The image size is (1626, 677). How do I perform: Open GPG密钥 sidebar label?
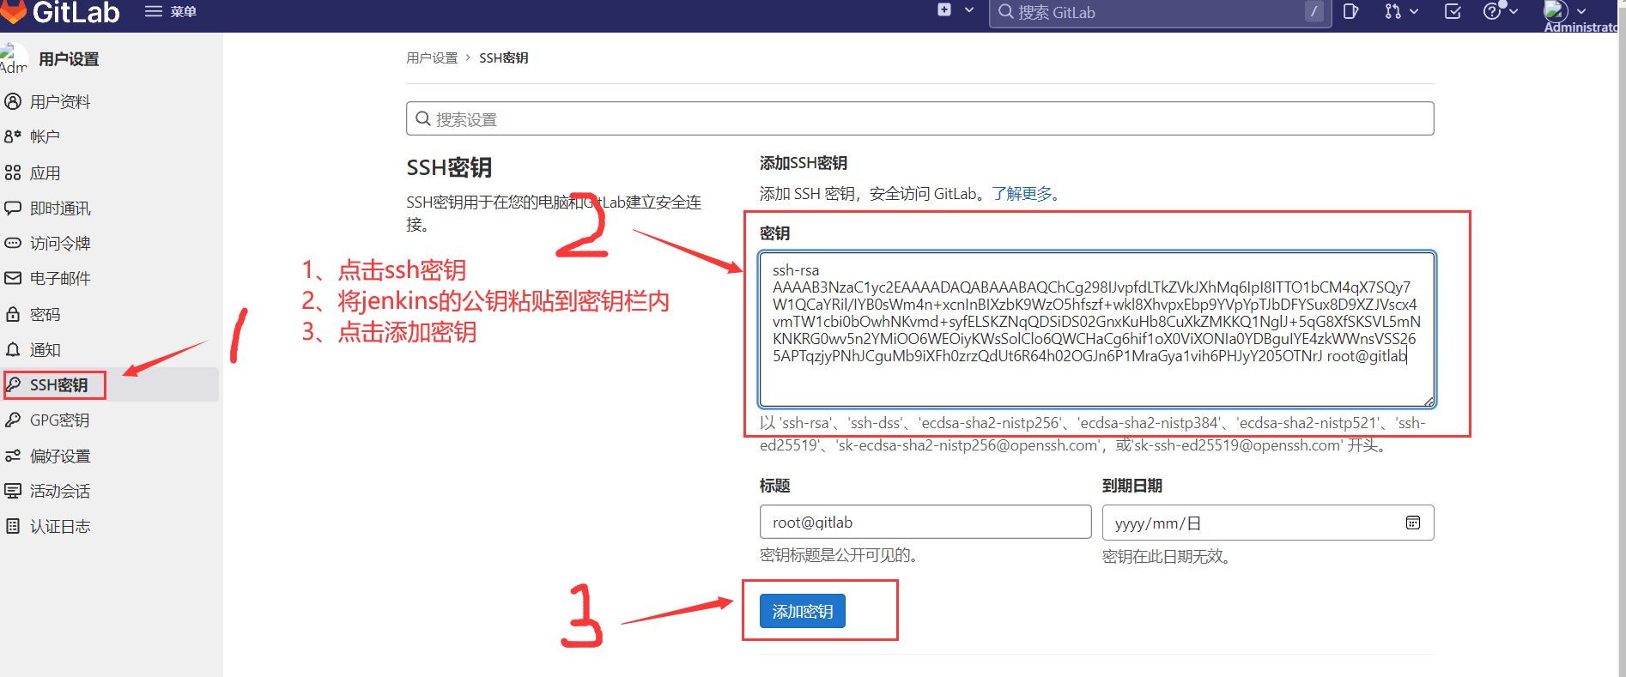tap(60, 420)
